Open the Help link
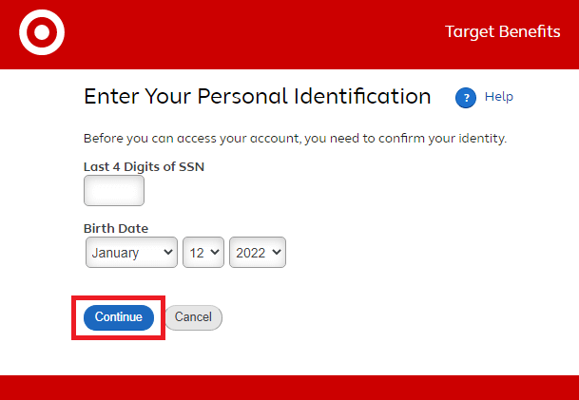 pos(498,96)
